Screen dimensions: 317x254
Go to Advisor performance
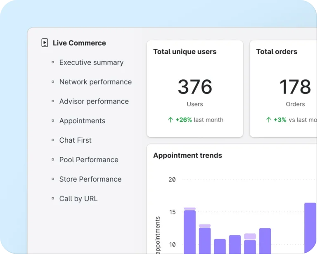coord(94,101)
